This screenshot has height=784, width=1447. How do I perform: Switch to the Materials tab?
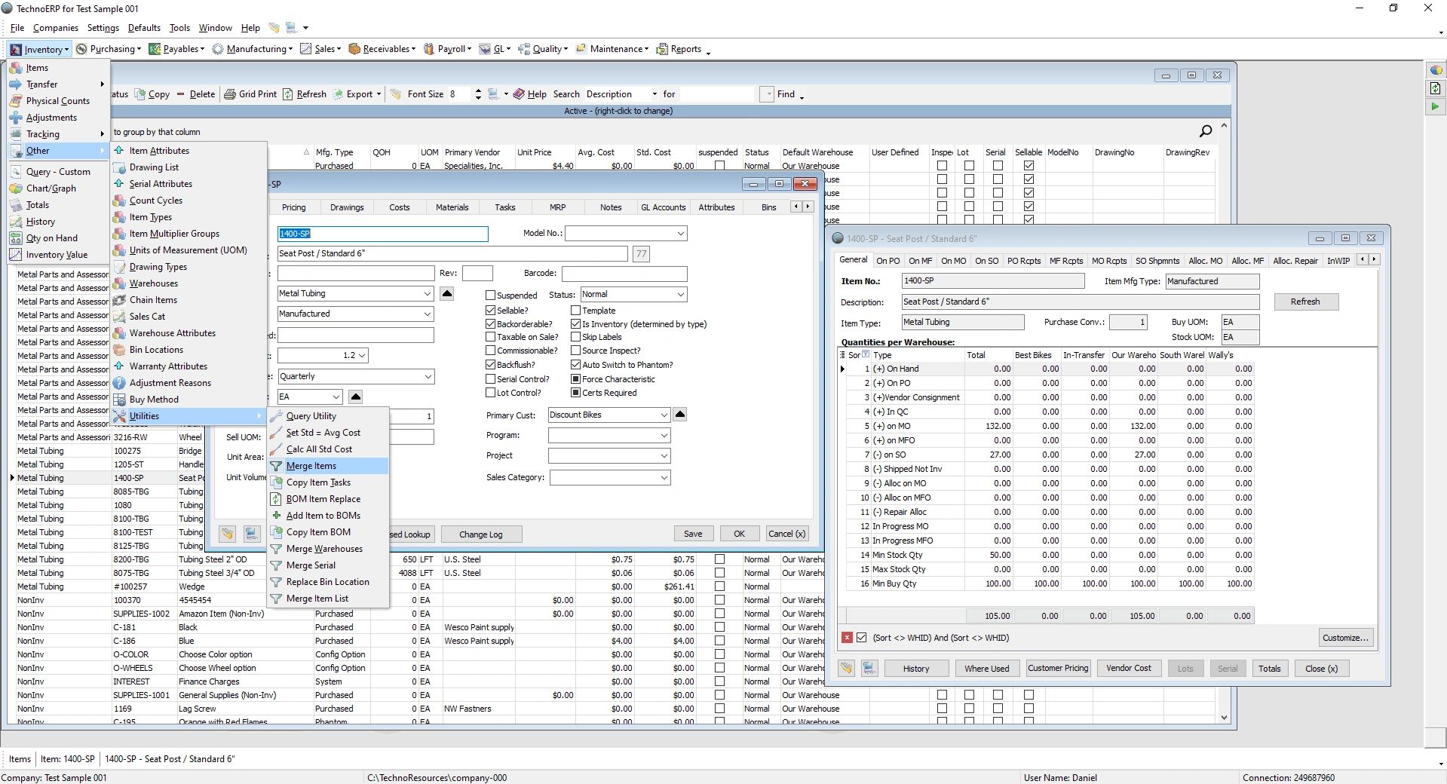point(452,207)
